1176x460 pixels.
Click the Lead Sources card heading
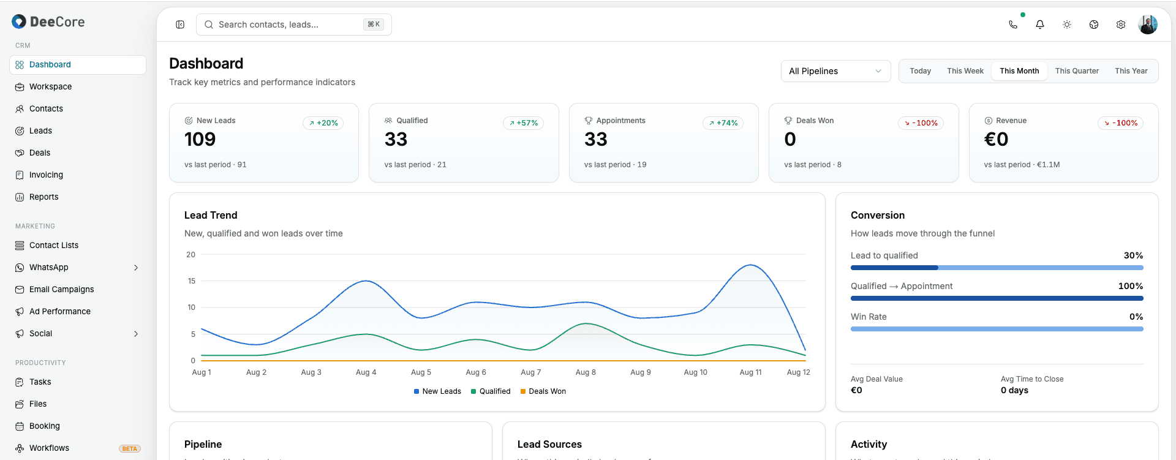[549, 445]
